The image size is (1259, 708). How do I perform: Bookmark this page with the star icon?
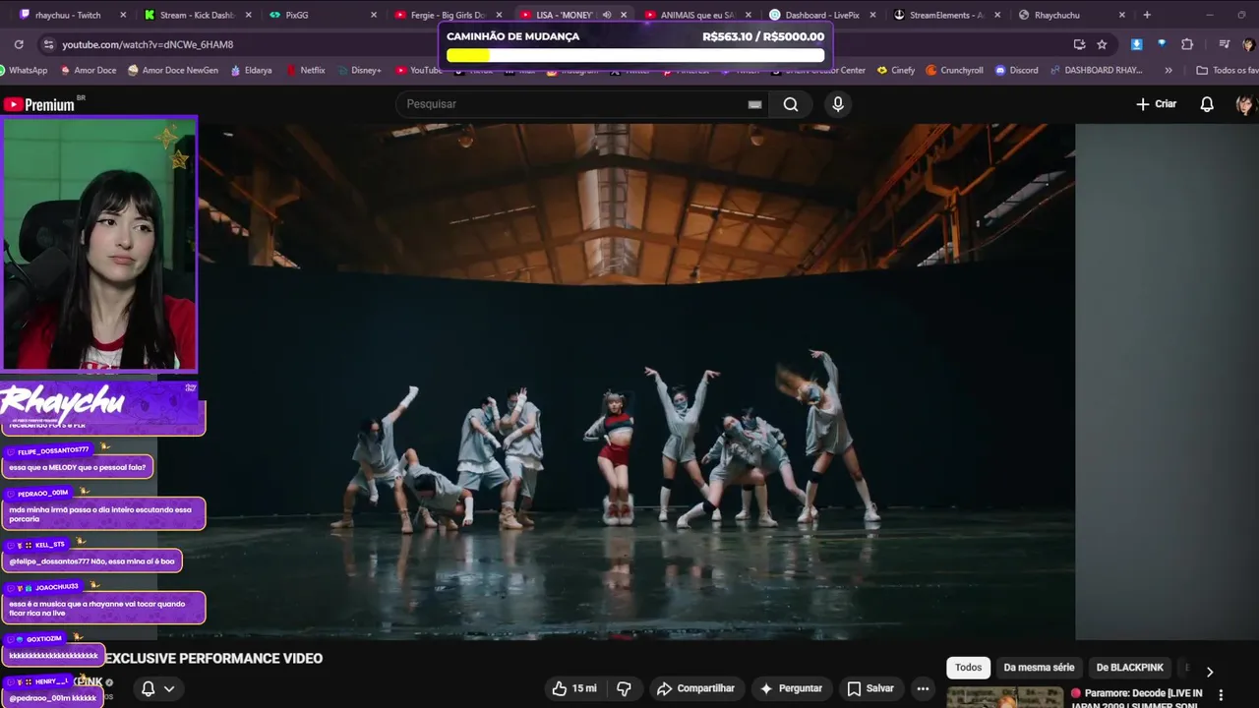pyautogui.click(x=1102, y=44)
